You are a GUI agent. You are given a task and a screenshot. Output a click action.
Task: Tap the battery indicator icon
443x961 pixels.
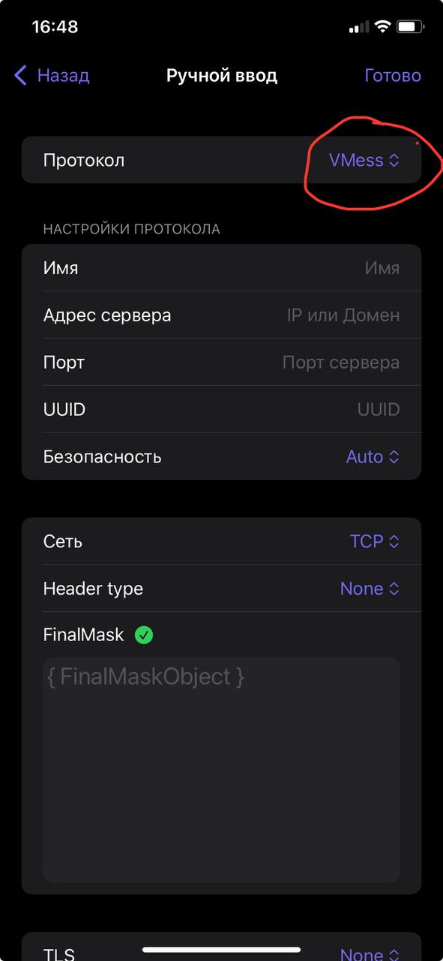[410, 27]
